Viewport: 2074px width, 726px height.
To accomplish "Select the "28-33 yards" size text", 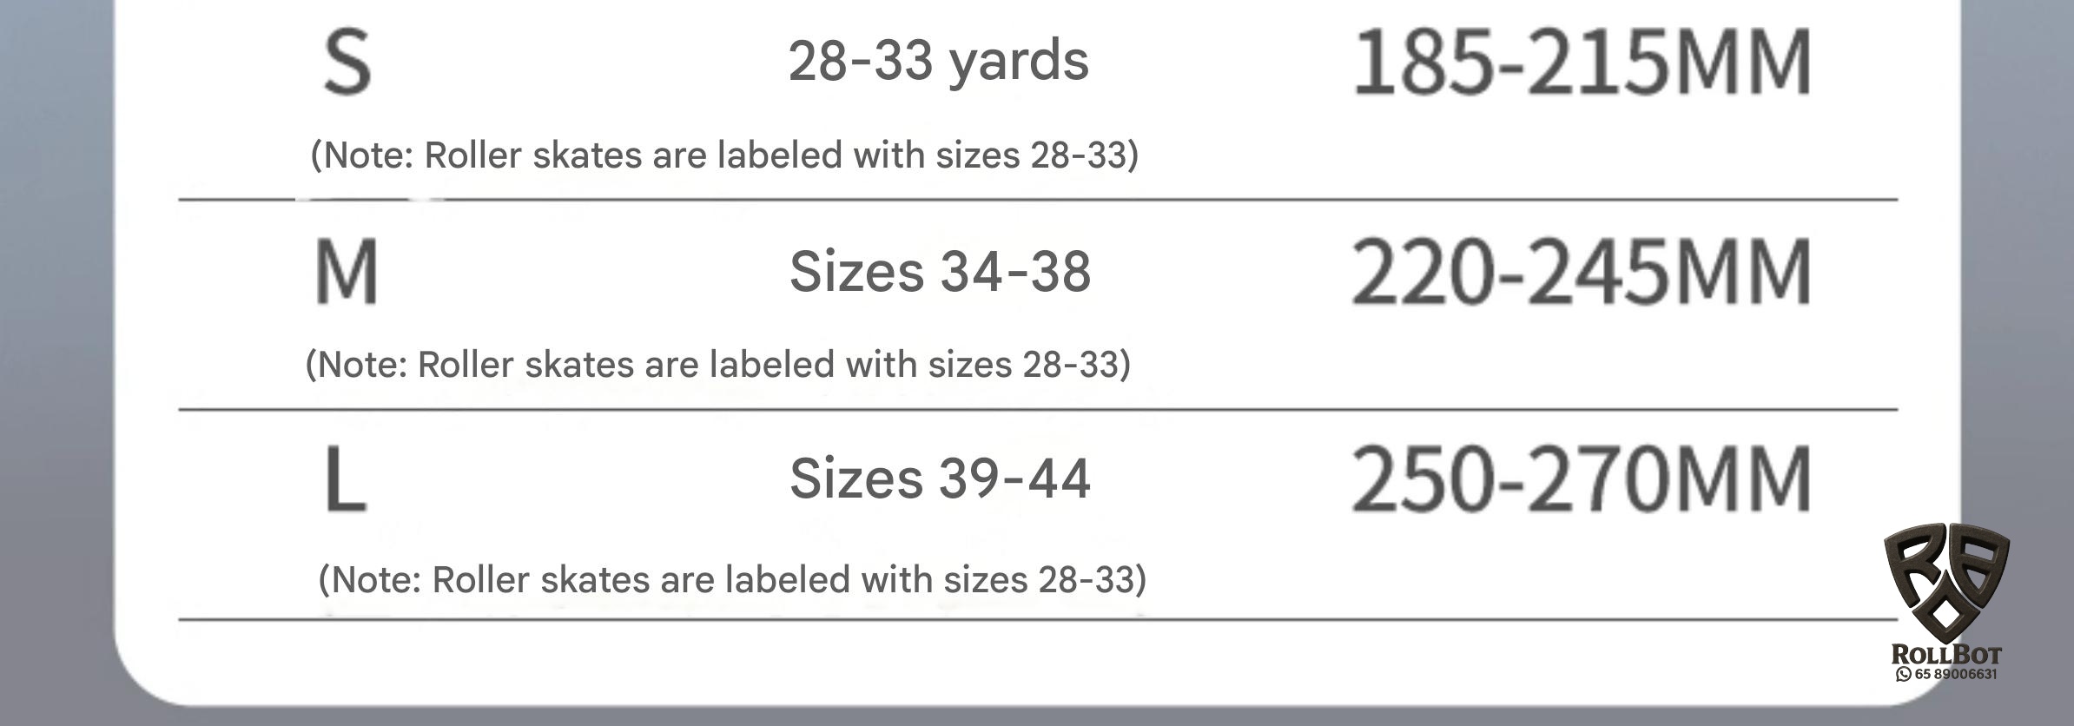I will (x=938, y=62).
